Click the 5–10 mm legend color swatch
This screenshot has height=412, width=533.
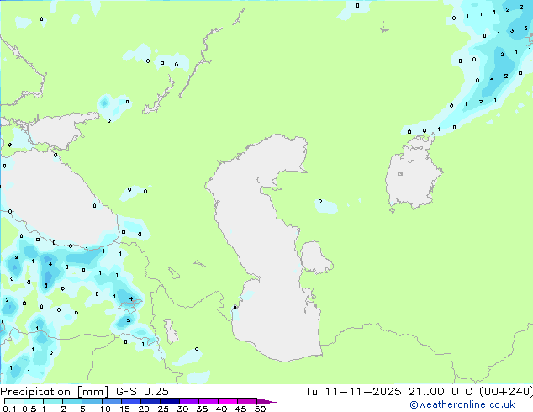coord(92,401)
